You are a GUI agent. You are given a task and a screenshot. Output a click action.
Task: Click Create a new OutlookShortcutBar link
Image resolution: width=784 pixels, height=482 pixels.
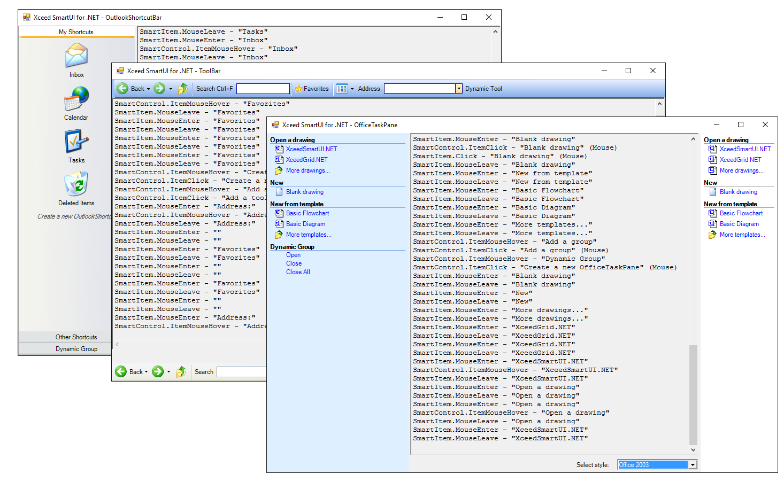[74, 216]
